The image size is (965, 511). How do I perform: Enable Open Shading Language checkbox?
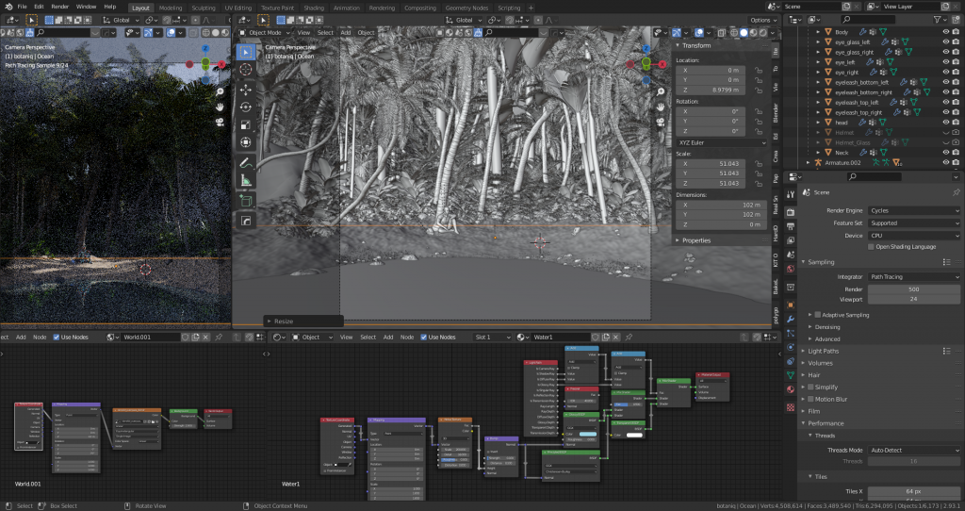pyautogui.click(x=871, y=247)
